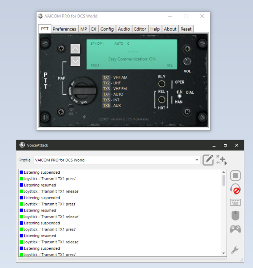Screen dimensions: 253x268
Task: Close the VAICOM PRO window
Action: pos(202,16)
